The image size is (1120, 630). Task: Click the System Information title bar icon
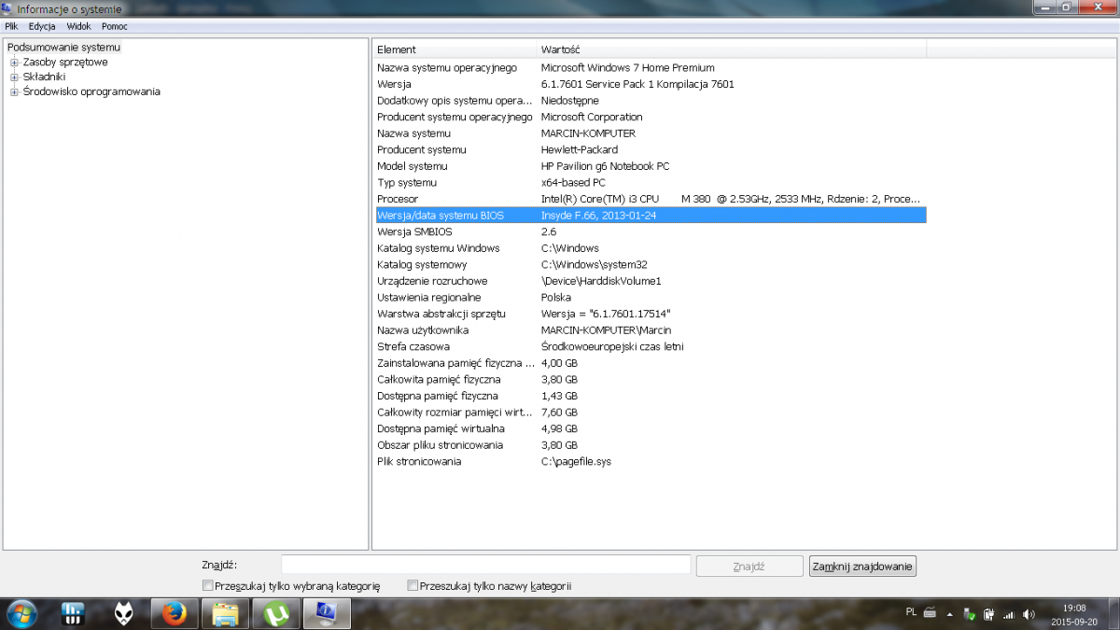(x=8, y=8)
